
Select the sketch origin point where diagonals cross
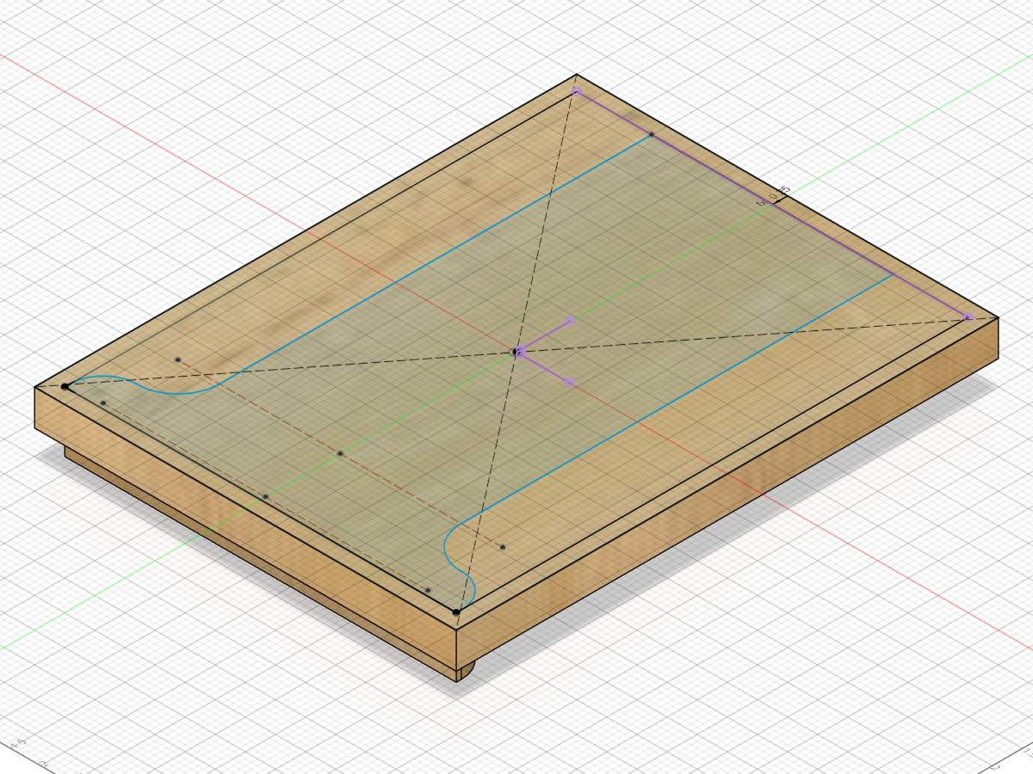point(517,352)
